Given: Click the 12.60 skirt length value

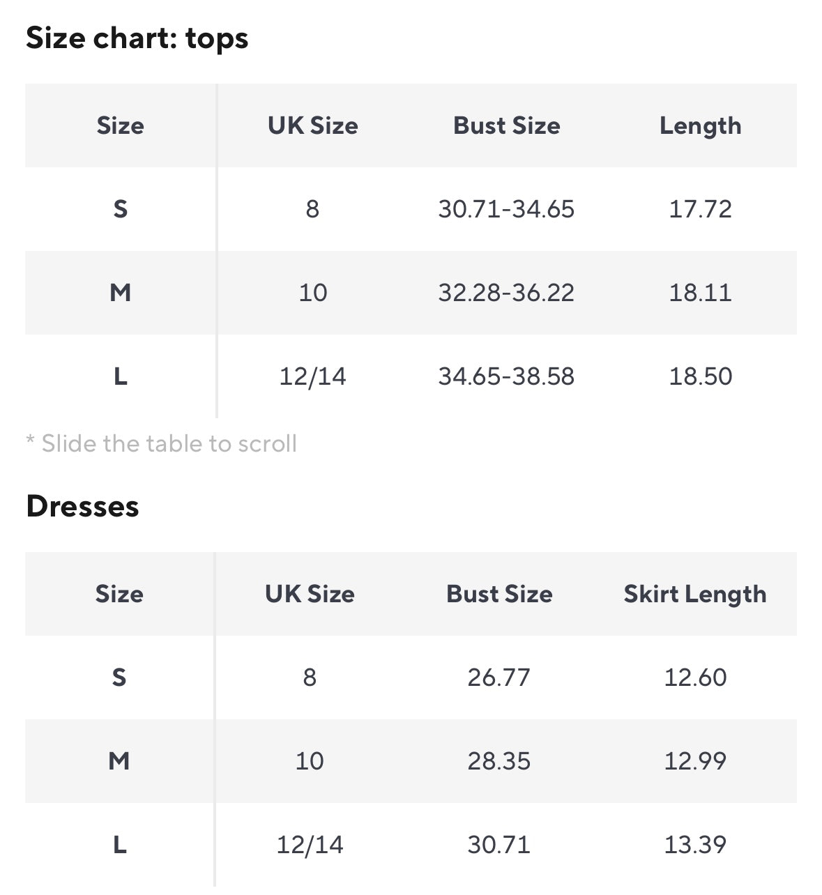Looking at the screenshot, I should coord(695,678).
